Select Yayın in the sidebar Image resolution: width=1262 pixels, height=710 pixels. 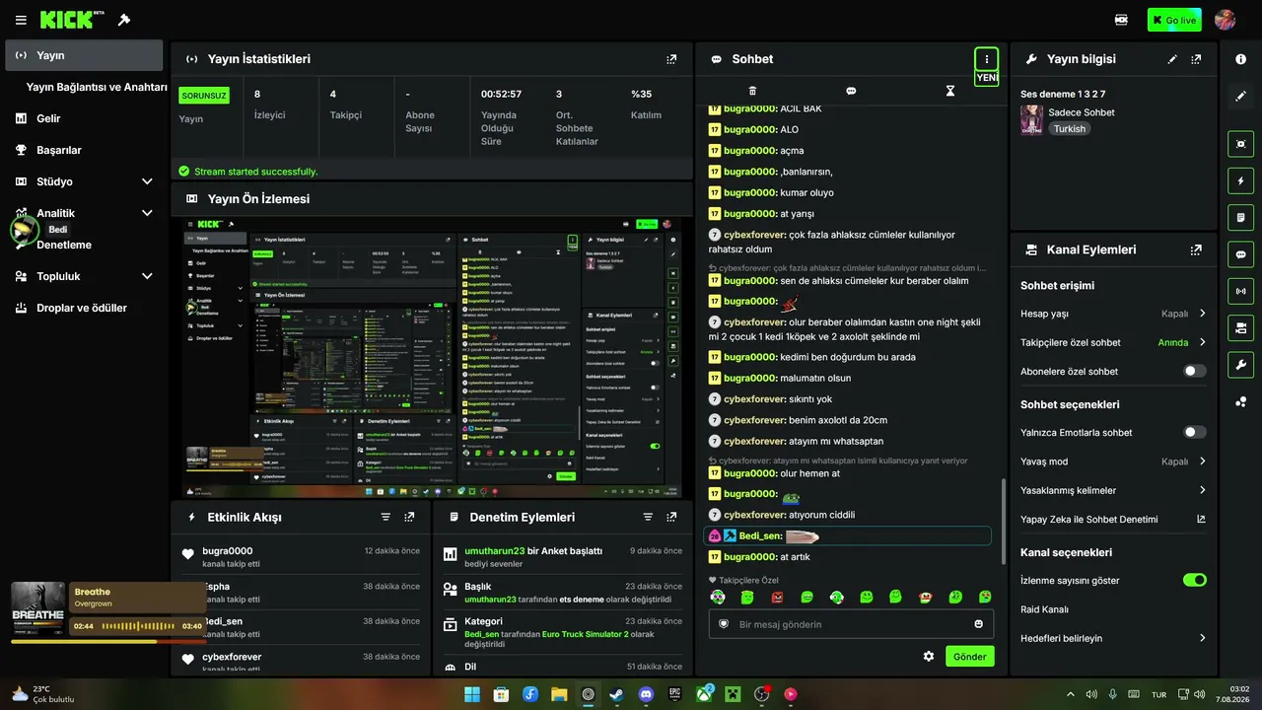pos(84,55)
